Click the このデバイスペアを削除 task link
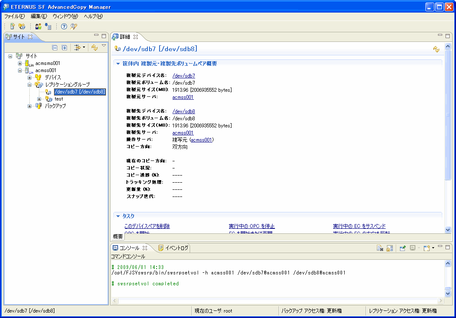Viewport: 456px width, 318px height. [147, 226]
